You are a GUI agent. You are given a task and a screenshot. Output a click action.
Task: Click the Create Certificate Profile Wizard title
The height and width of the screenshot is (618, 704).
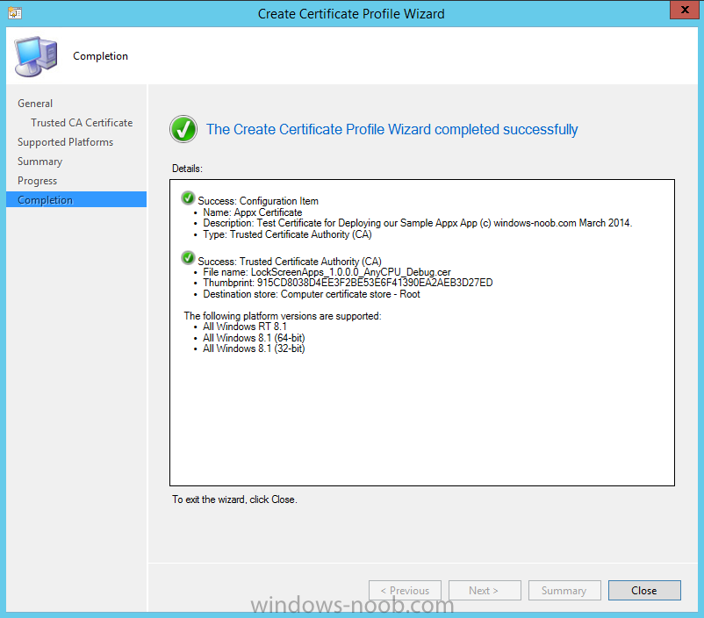point(351,14)
